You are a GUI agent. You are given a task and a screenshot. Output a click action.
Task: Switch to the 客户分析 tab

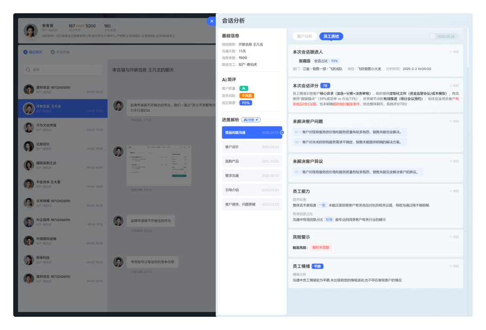304,37
